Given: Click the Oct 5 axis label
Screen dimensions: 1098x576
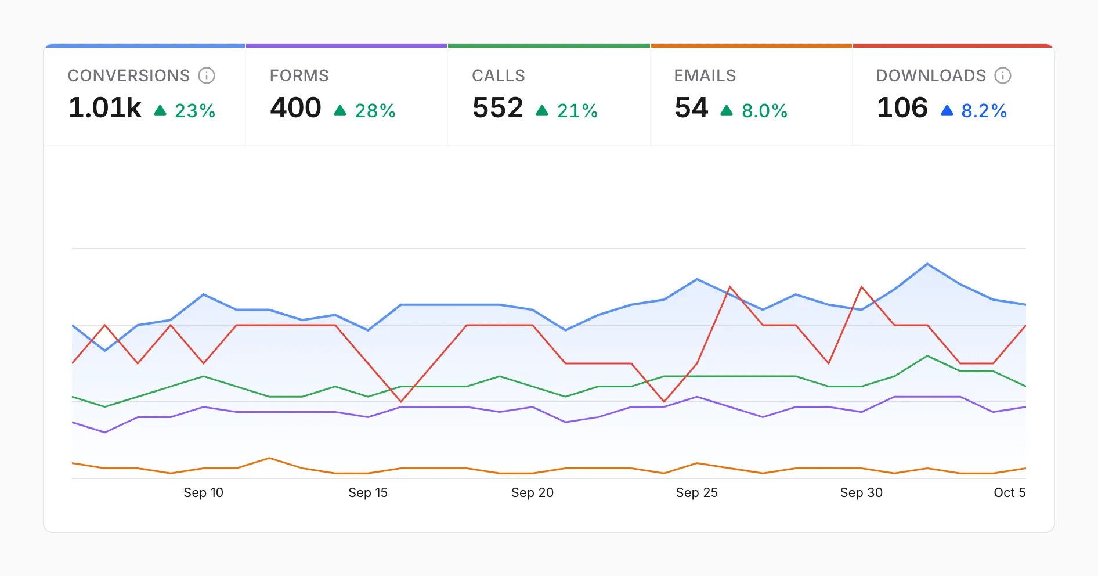Looking at the screenshot, I should coord(1010,493).
